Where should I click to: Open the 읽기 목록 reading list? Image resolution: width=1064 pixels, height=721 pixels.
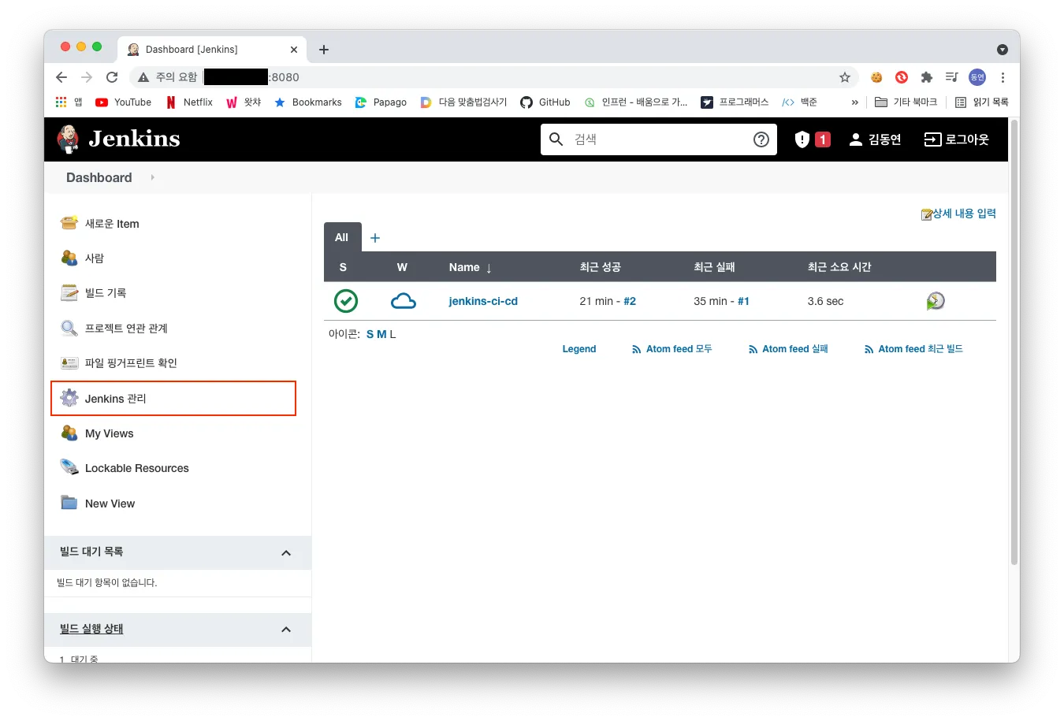pyautogui.click(x=981, y=102)
